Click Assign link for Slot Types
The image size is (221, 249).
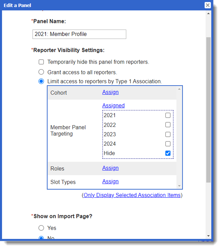click(x=110, y=182)
